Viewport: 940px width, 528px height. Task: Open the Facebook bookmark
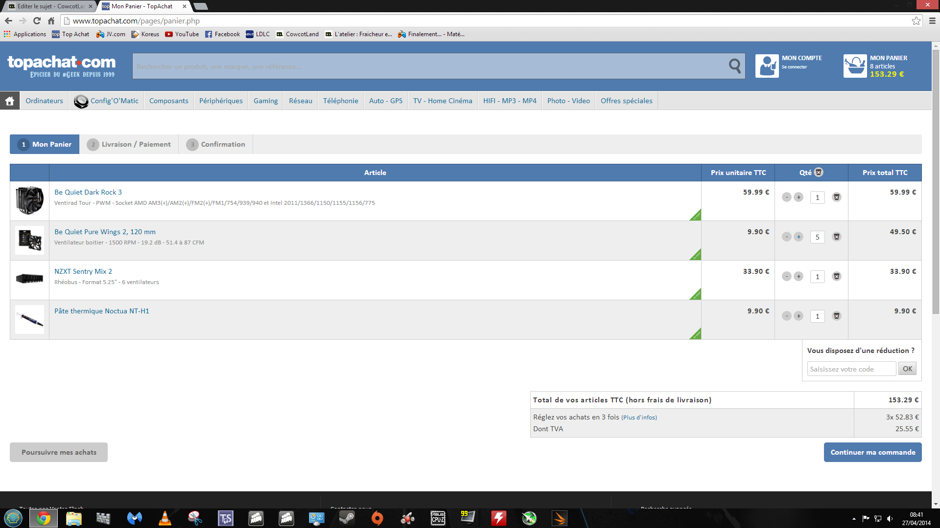point(222,34)
